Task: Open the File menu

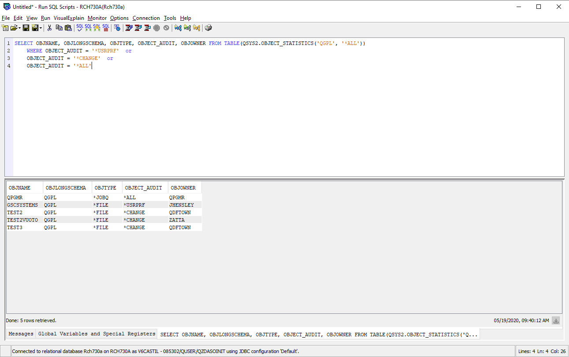Action: (6, 18)
